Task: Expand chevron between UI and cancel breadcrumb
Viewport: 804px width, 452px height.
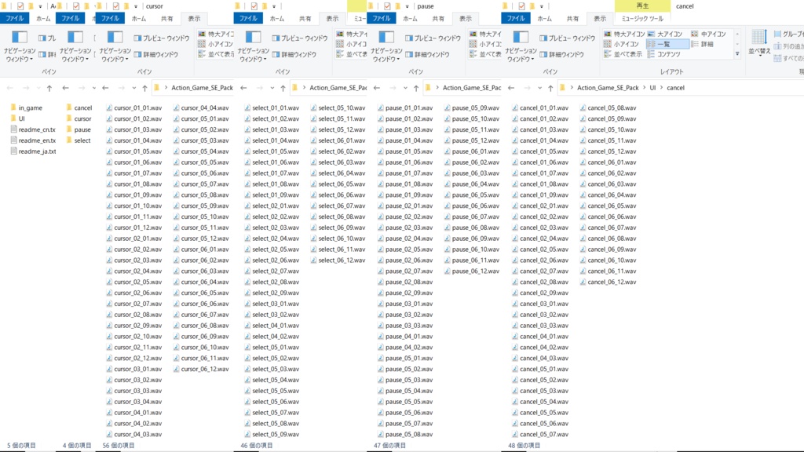Action: click(661, 88)
